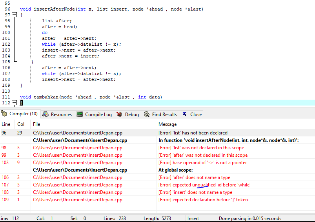Click the Resources tab icon
The height and width of the screenshot is (222, 315).
click(46, 114)
